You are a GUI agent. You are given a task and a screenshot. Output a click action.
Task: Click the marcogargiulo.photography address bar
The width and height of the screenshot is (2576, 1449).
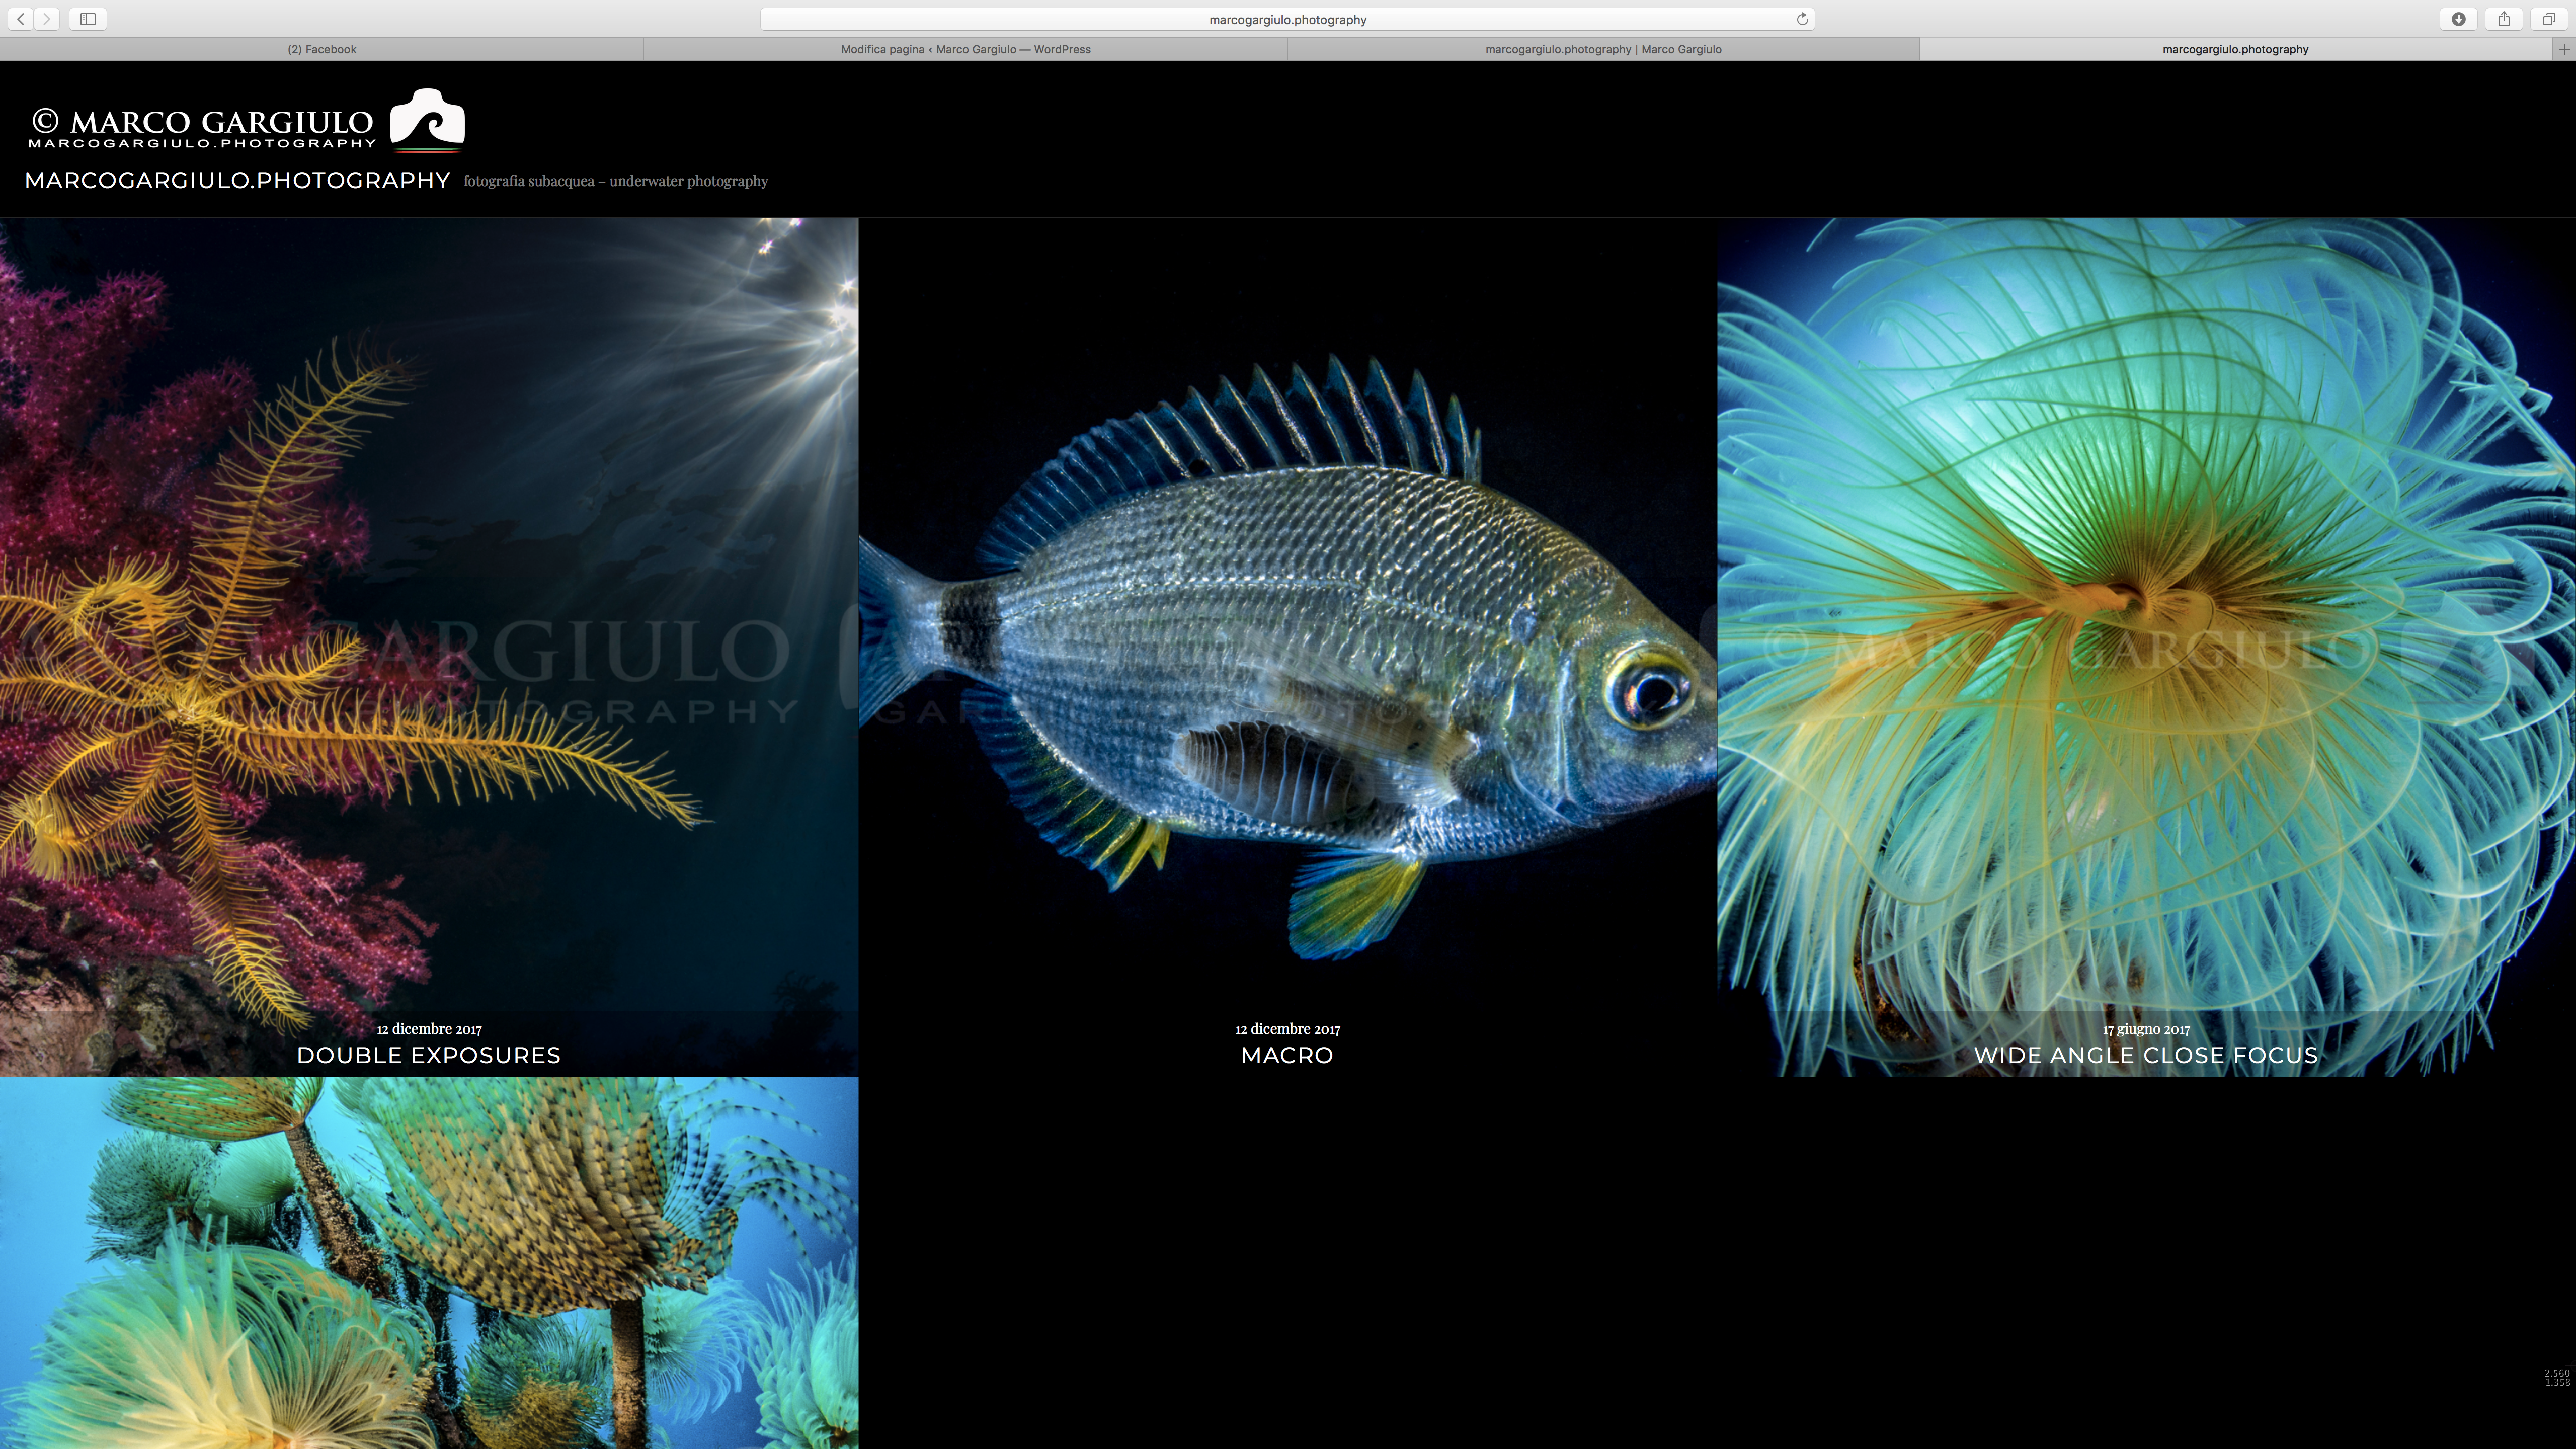[x=1287, y=19]
